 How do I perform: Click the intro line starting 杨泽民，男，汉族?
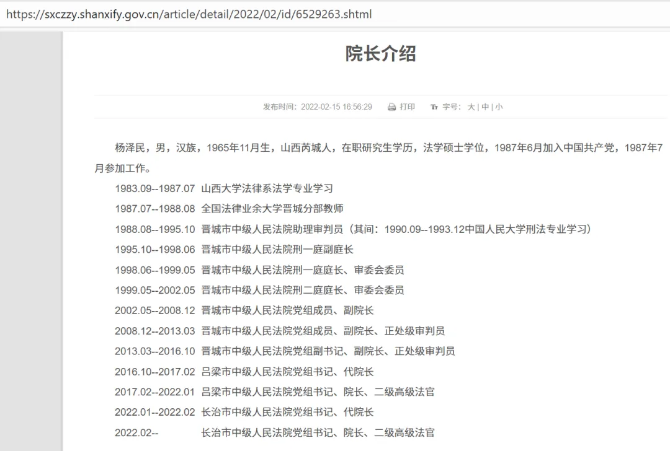[388, 147]
